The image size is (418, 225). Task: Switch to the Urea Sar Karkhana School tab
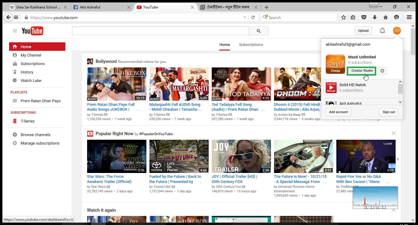[39, 7]
